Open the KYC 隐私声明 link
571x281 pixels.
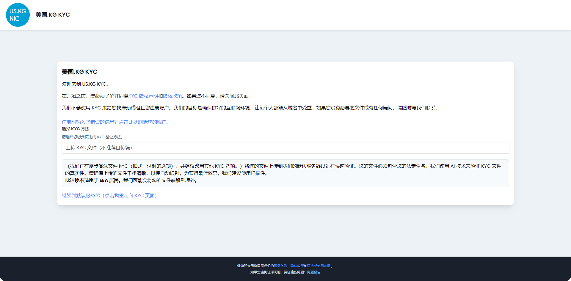tap(143, 96)
